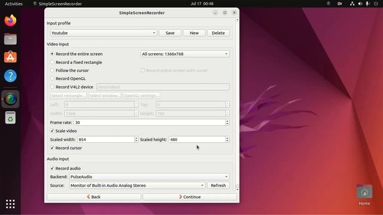Open the volume icon in top bar
The height and width of the screenshot is (215, 383).
pyautogui.click(x=360, y=4)
